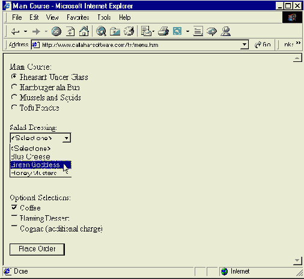
Task: Click the Refresh page icon
Action: pyautogui.click(x=70, y=31)
